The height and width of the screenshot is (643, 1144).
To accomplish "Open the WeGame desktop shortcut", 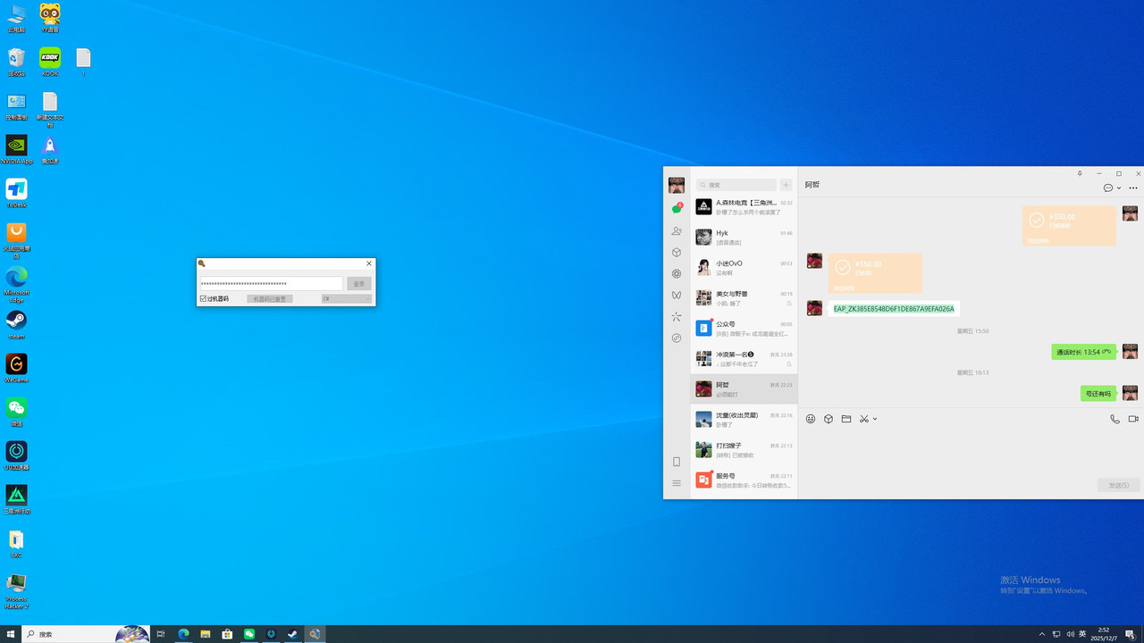I will pos(16,369).
